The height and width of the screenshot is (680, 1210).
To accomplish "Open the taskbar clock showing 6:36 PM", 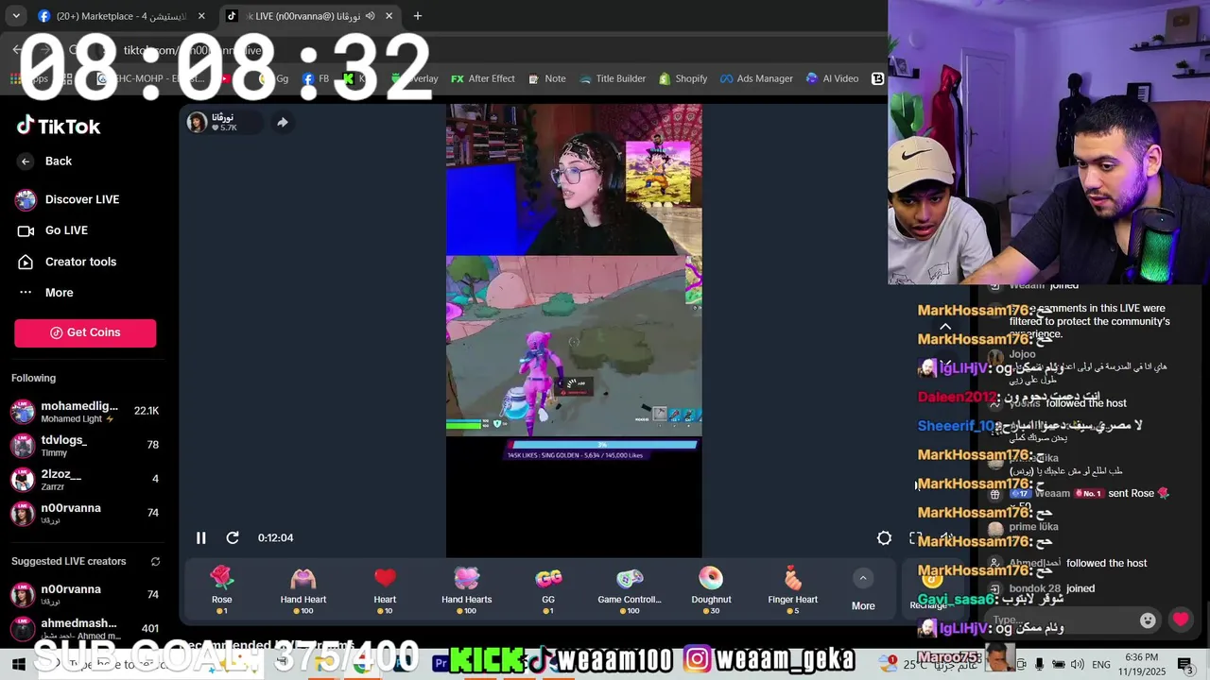I will tap(1142, 663).
